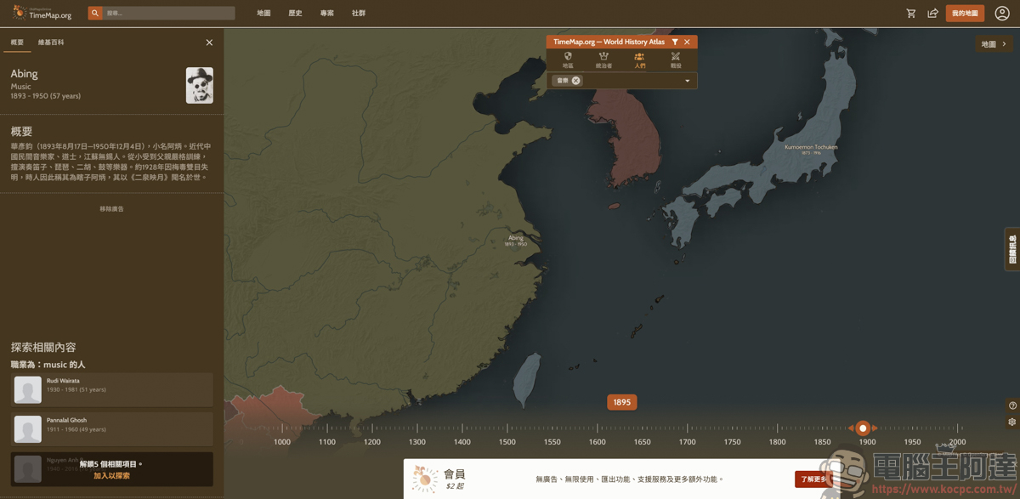Click 加入以探索 to unlock related items

[x=111, y=476]
